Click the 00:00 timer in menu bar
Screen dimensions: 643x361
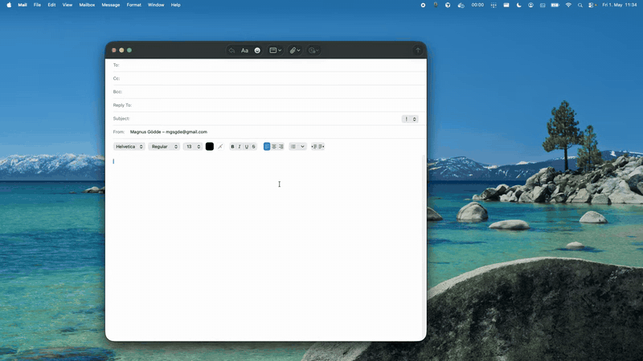(477, 5)
